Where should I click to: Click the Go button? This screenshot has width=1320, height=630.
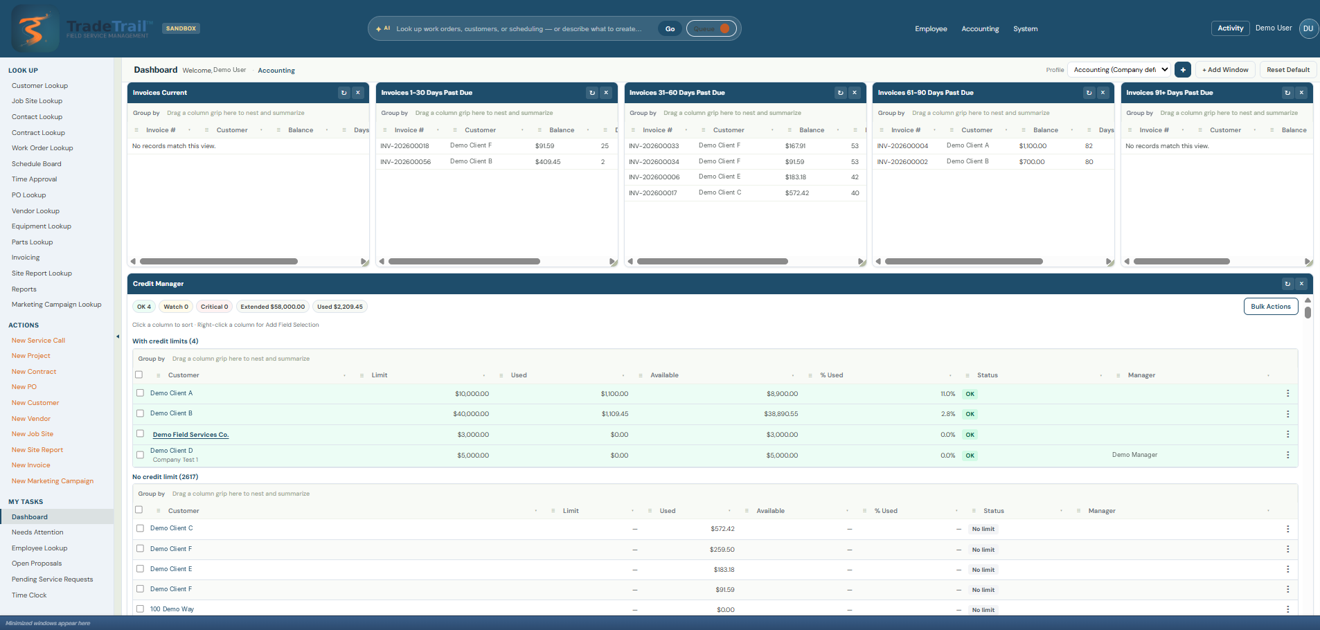(670, 29)
